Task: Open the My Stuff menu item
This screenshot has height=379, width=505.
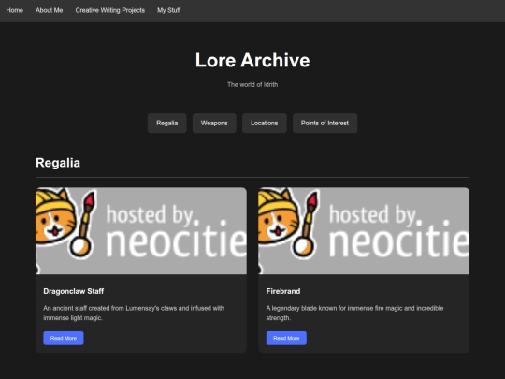Action: pyautogui.click(x=169, y=10)
